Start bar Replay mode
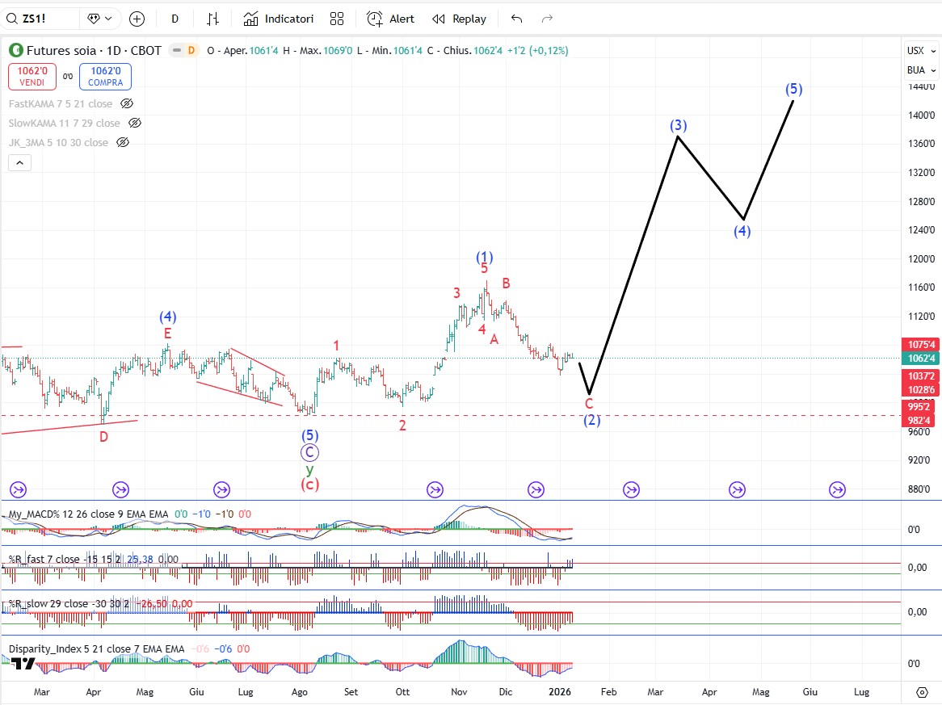 459,19
